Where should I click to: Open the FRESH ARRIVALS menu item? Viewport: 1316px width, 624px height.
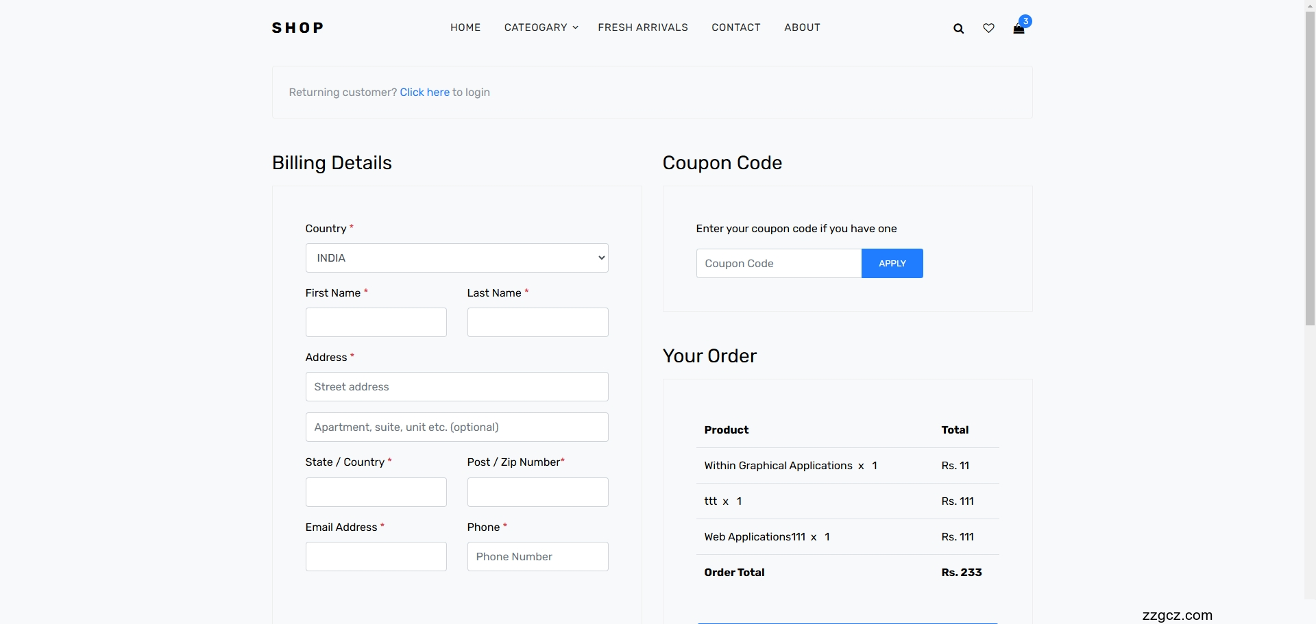(x=642, y=27)
